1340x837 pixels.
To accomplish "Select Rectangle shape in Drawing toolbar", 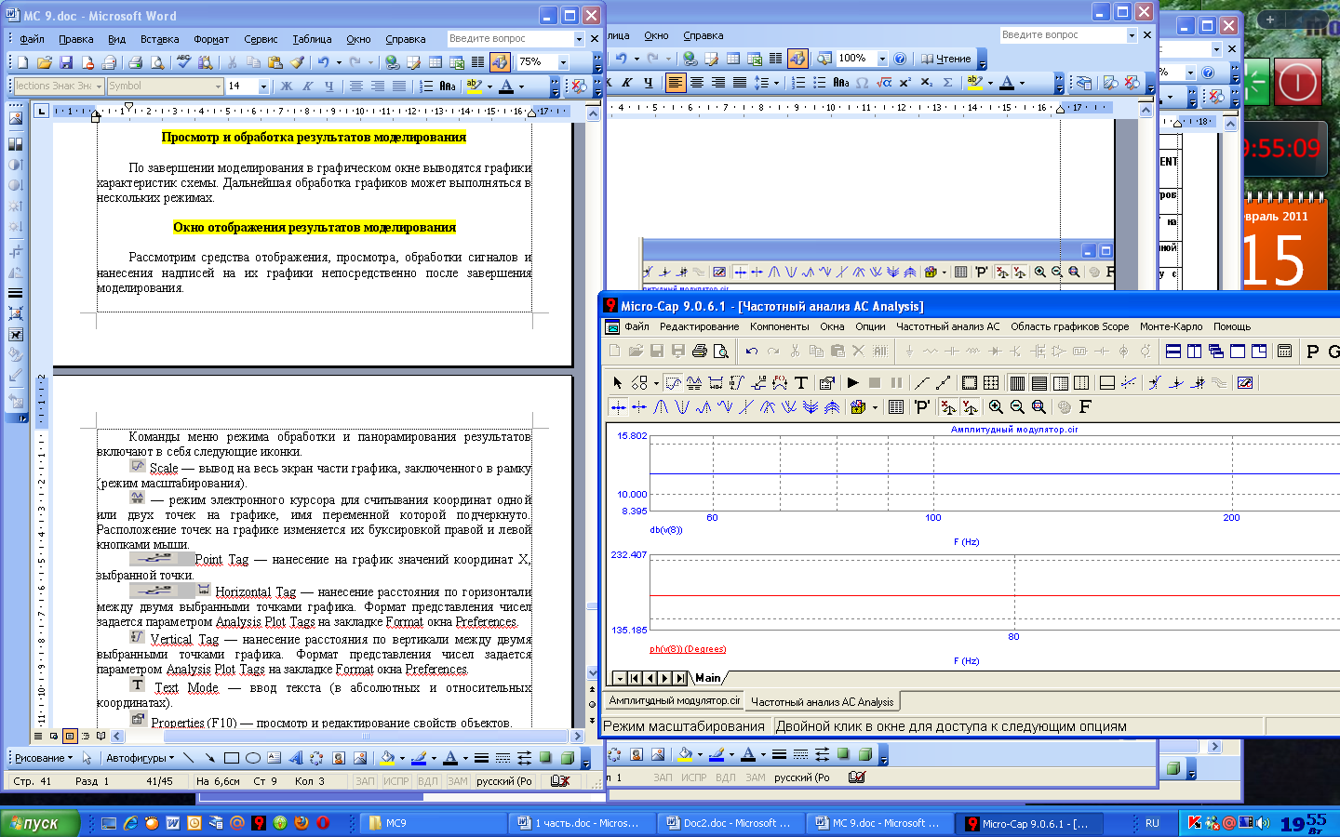I will point(232,758).
